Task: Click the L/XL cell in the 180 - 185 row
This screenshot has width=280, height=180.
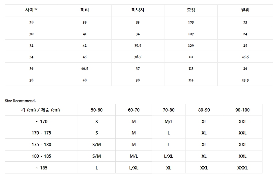Action: coord(169,156)
